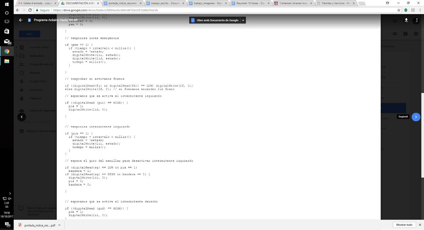Show the next file in the preview

[x=416, y=117]
